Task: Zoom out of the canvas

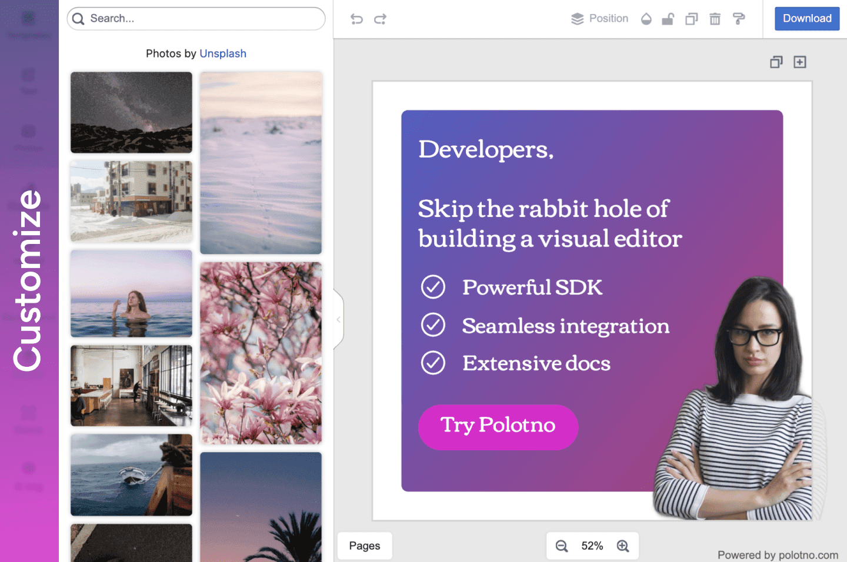Action: tap(561, 546)
